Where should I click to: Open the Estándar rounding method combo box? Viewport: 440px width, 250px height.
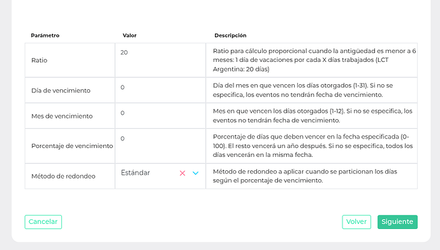tap(160, 173)
